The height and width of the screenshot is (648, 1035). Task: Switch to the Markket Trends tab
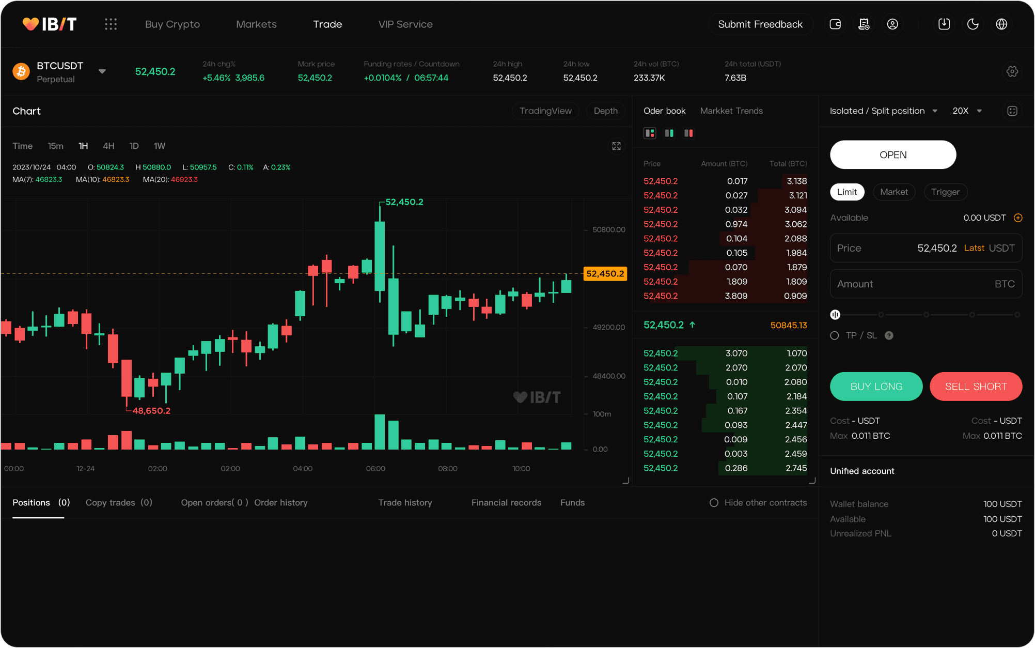(x=731, y=111)
